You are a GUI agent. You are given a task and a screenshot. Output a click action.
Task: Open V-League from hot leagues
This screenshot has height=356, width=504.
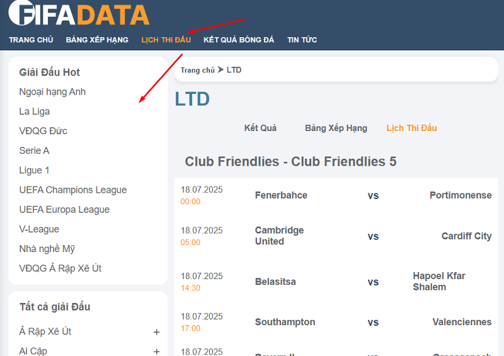(39, 229)
